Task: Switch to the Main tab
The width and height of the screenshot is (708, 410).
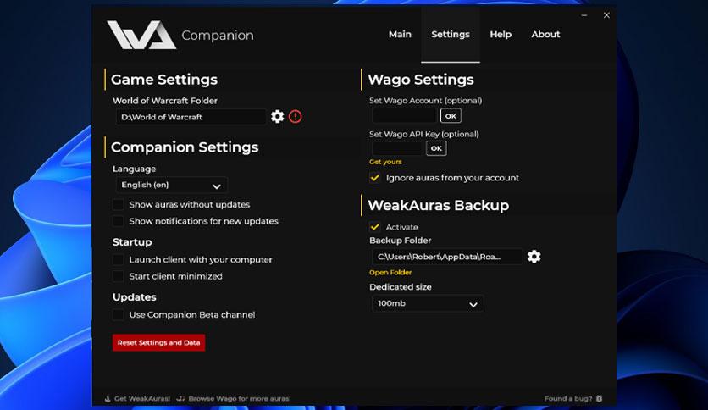Action: [400, 35]
